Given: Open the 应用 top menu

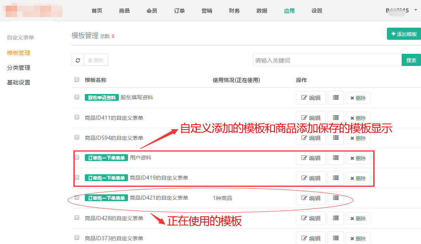Looking at the screenshot, I should point(289,11).
